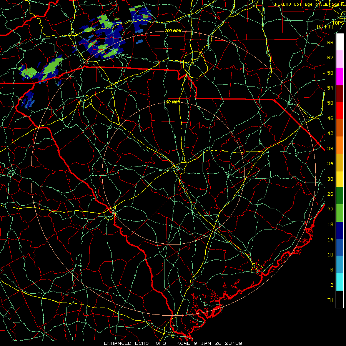
Task: Click the dark maroon legend swatch
Action: 339,93
